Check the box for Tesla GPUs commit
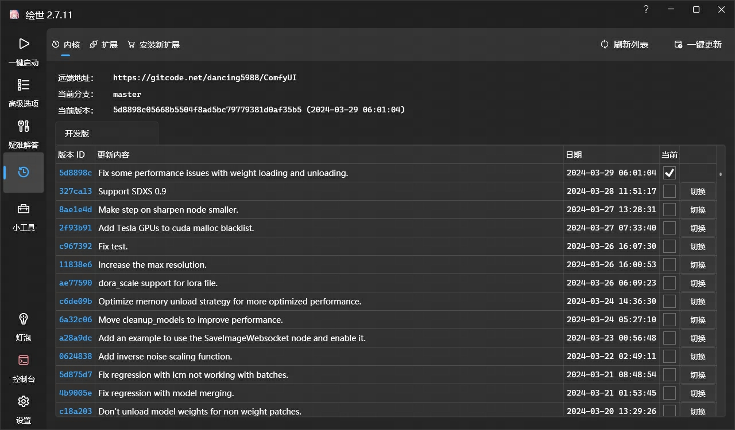The image size is (735, 430). tap(670, 228)
